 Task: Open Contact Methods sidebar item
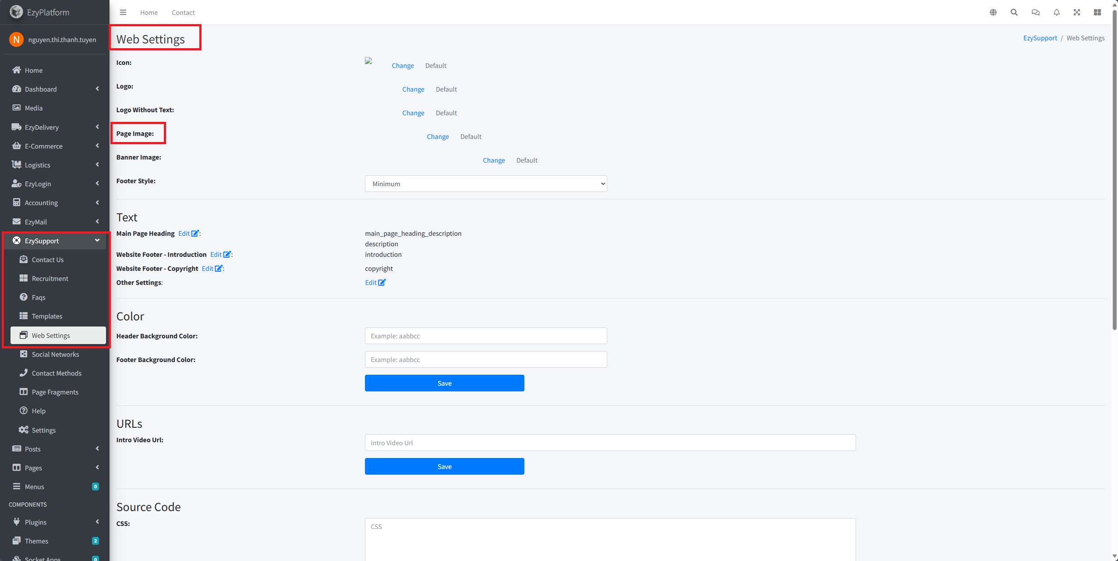[58, 373]
